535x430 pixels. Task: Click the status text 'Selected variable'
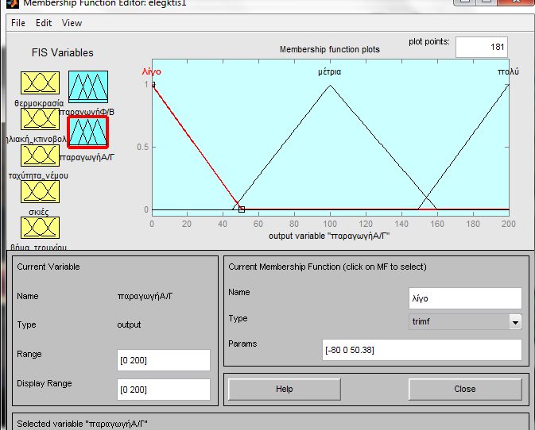click(82, 424)
